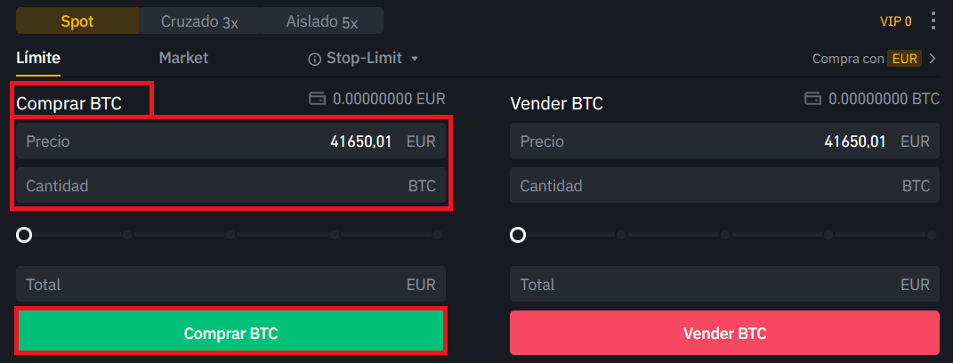The height and width of the screenshot is (363, 953).
Task: Expand the Stop-Limit order type dropdown
Action: point(414,59)
